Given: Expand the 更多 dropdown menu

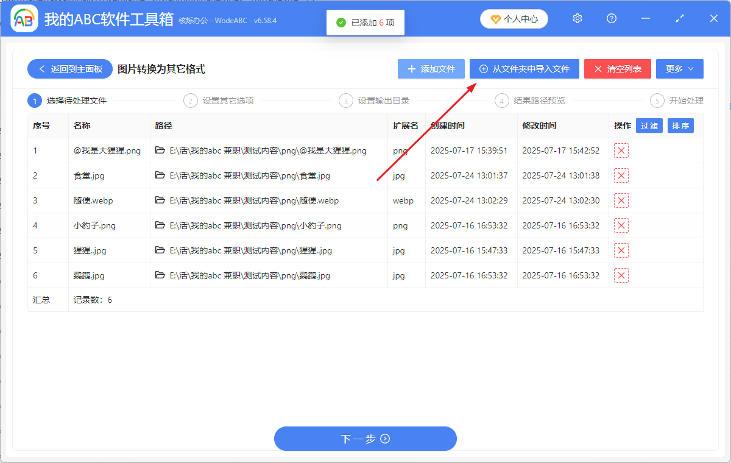Looking at the screenshot, I should tap(679, 69).
